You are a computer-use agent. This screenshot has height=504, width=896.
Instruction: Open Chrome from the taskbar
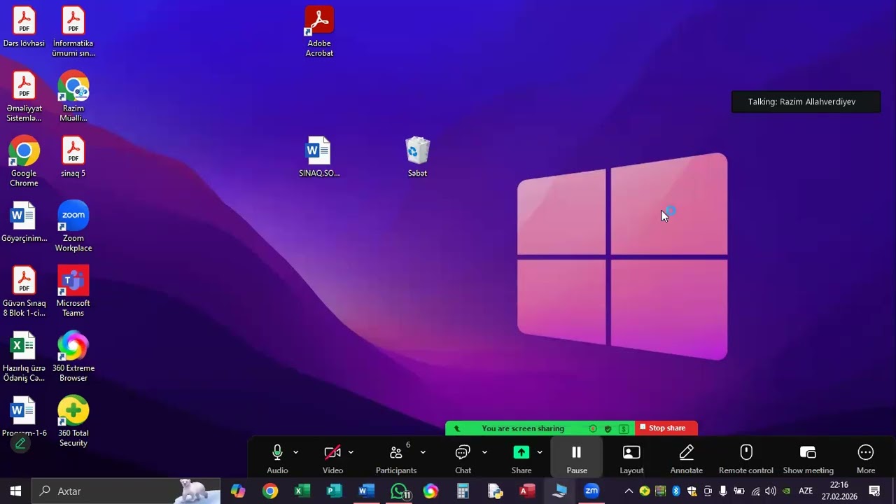pyautogui.click(x=270, y=491)
